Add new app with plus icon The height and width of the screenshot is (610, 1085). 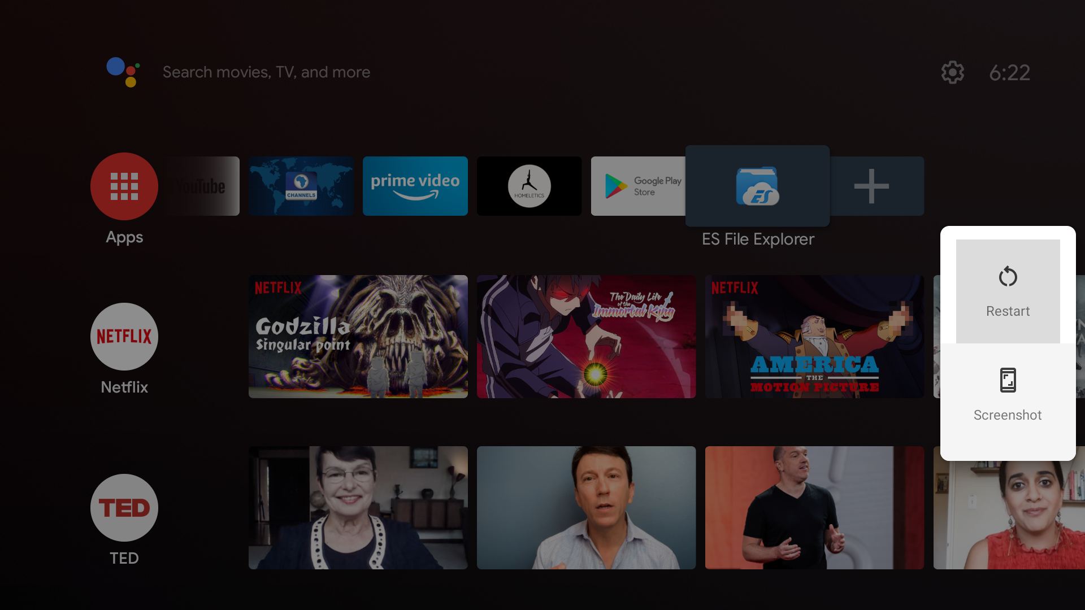pos(870,185)
